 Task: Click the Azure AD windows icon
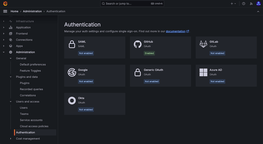pyautogui.click(x=203, y=72)
